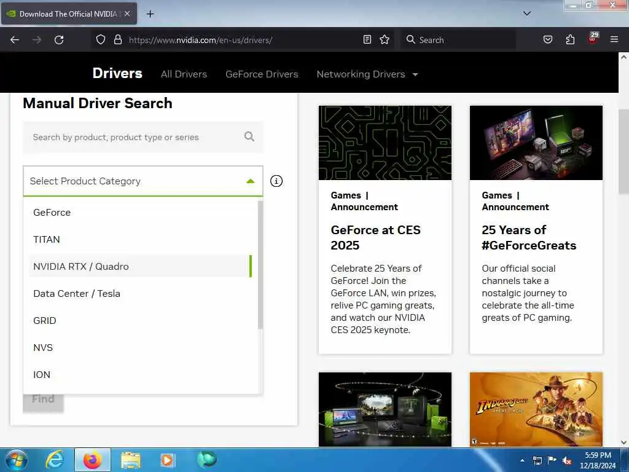
Task: Open the Indiana Jones game thumbnail
Action: 536,409
